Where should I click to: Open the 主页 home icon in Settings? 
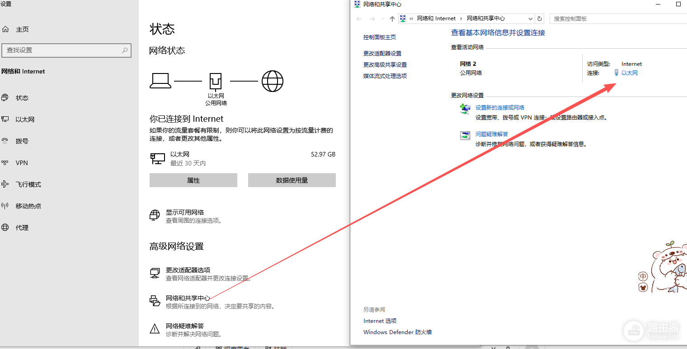pyautogui.click(x=5, y=29)
